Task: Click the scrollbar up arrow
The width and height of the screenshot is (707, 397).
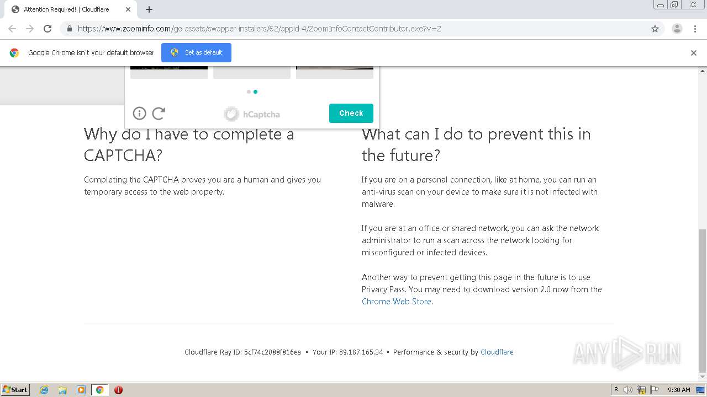Action: coord(703,71)
